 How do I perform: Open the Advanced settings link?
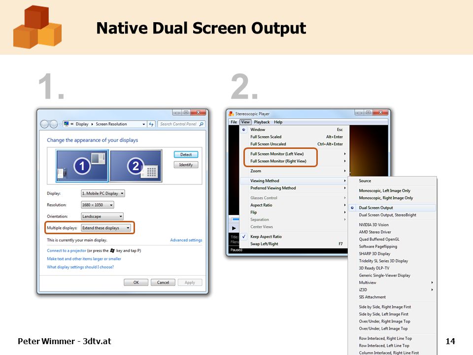[x=186, y=240]
